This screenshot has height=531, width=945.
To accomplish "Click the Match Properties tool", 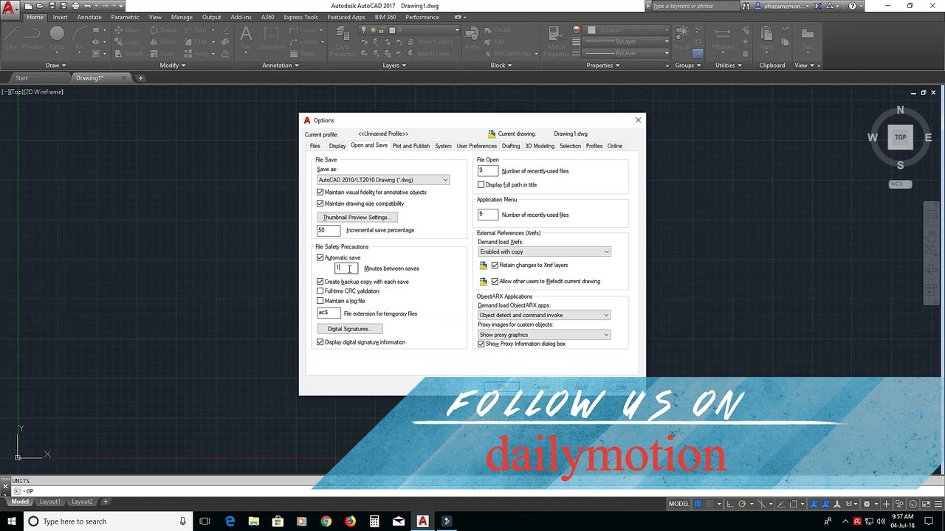I will pyautogui.click(x=557, y=41).
